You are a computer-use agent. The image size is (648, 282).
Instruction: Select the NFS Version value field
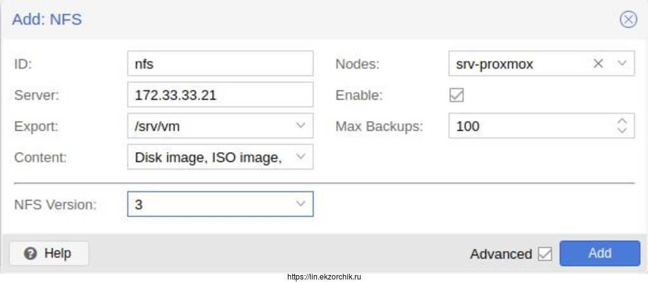coord(210,204)
